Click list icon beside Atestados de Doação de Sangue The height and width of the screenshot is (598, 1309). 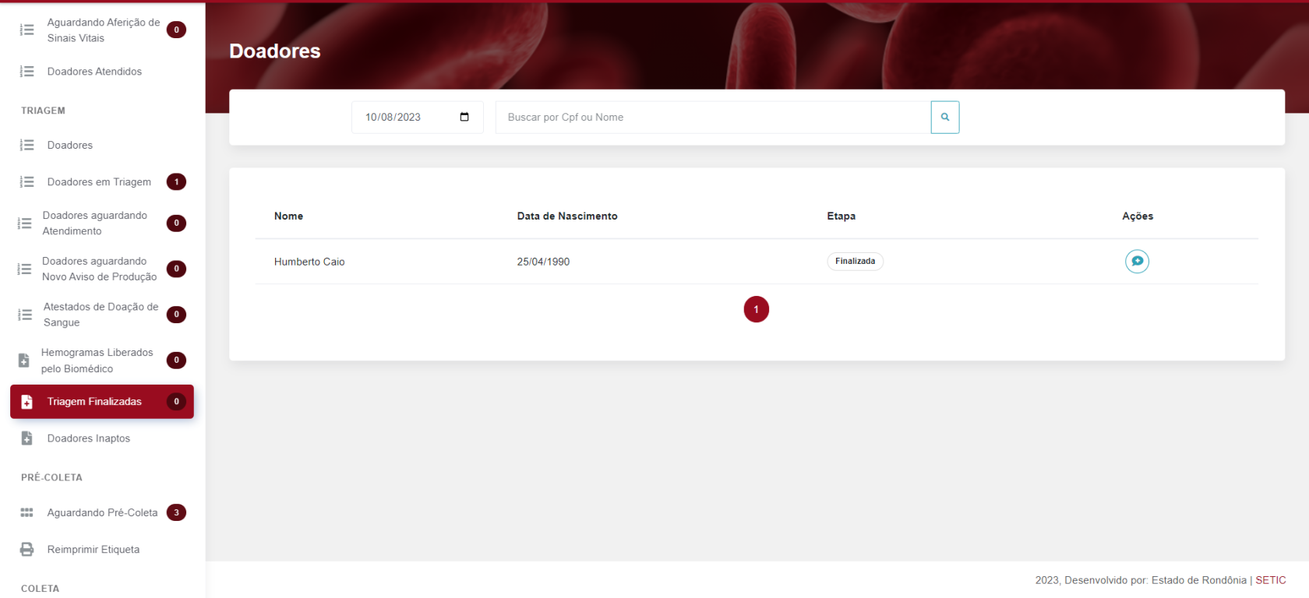25,315
